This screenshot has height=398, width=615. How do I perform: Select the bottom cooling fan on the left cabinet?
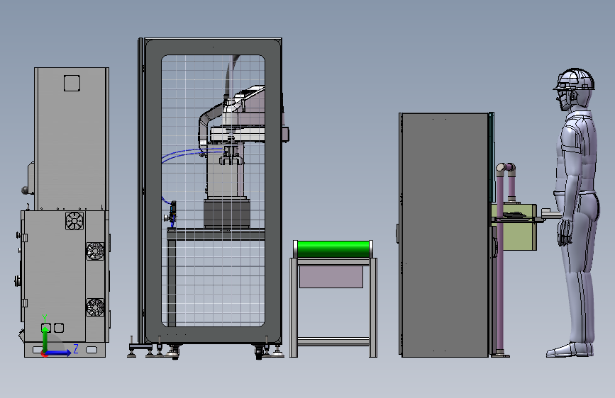95,307
